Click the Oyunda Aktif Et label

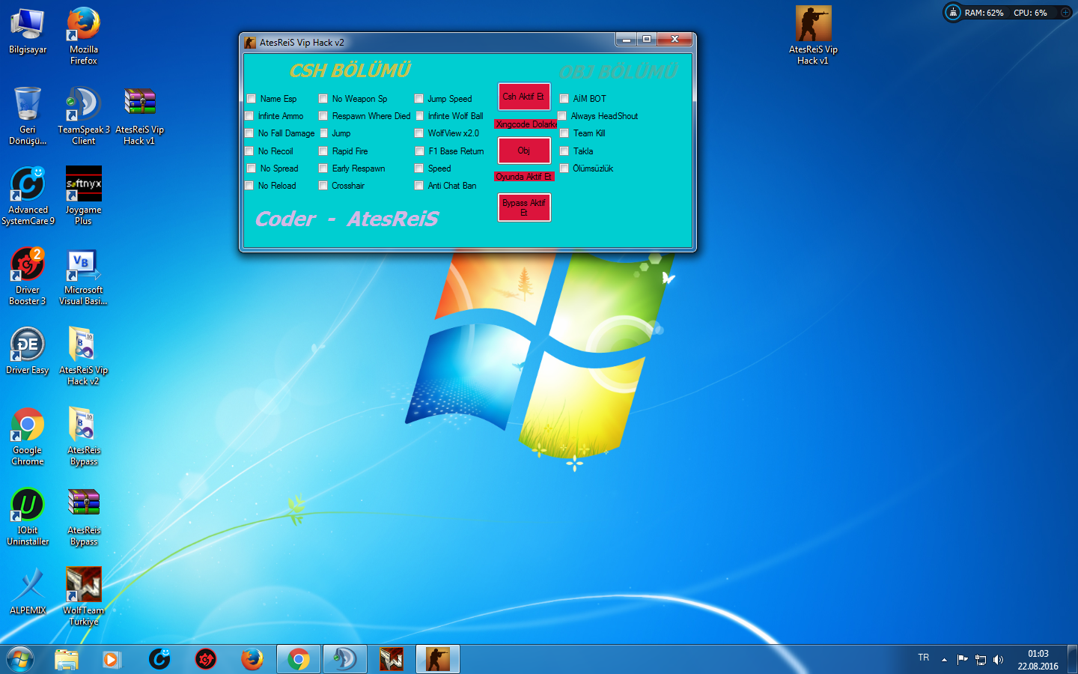tap(524, 177)
